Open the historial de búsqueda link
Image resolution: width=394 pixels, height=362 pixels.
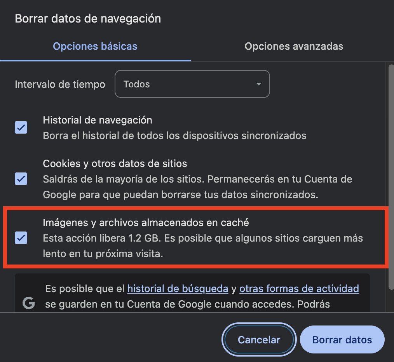click(177, 289)
